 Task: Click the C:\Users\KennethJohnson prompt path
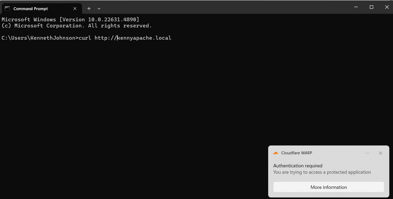coord(38,38)
